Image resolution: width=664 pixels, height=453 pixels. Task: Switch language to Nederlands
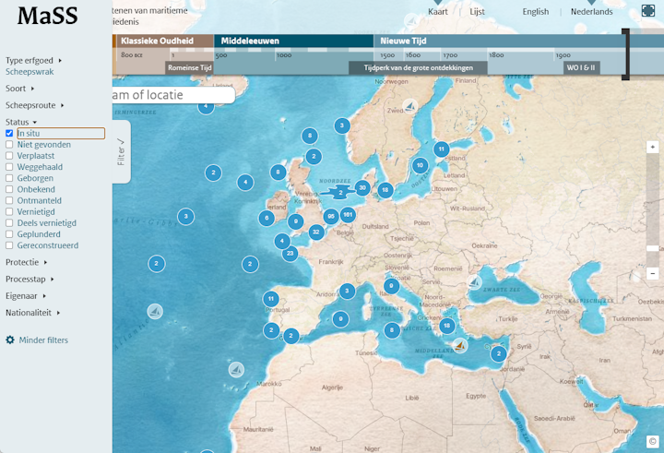pos(591,11)
